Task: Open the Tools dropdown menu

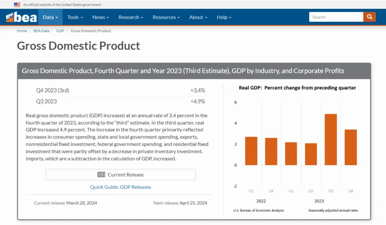Action: 75,17
